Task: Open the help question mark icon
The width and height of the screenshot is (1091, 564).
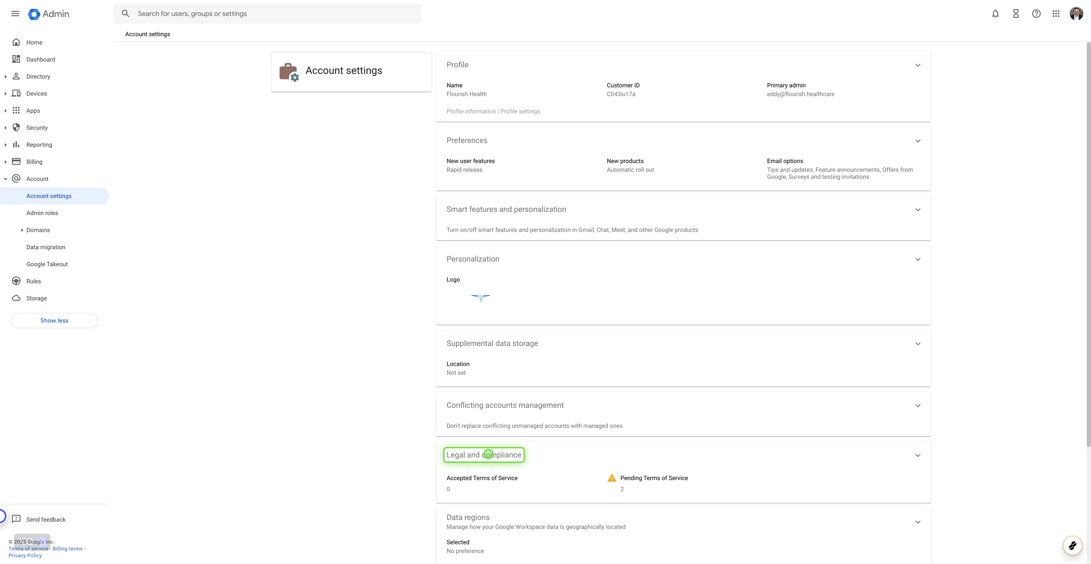Action: [1036, 13]
